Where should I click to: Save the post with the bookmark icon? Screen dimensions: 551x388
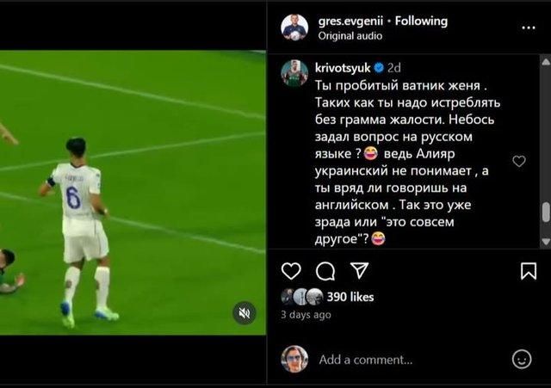528,271
